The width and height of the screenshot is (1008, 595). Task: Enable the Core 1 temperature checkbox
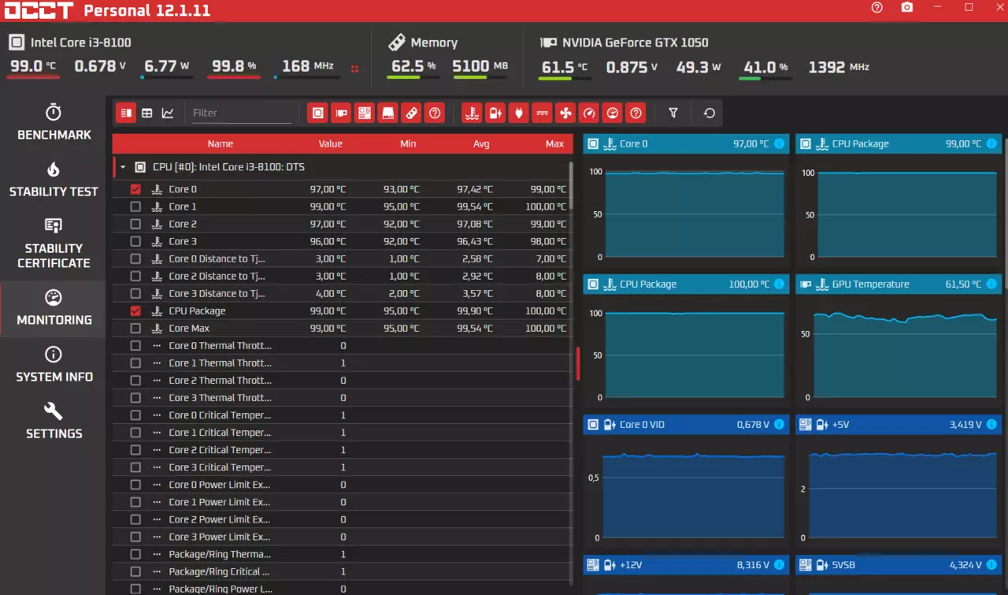(135, 206)
